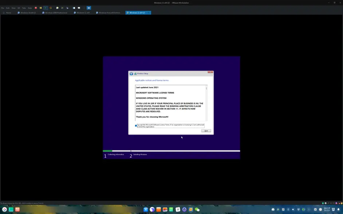Open the calendar dock icon
Image resolution: width=343 pixels, height=214 pixels.
[x=178, y=209]
